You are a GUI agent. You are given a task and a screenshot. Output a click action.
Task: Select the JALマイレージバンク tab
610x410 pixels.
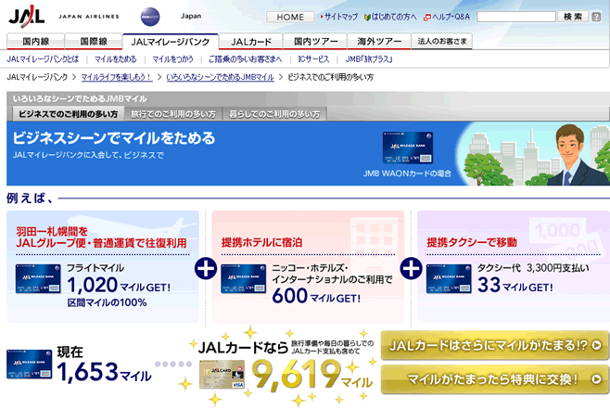click(171, 42)
